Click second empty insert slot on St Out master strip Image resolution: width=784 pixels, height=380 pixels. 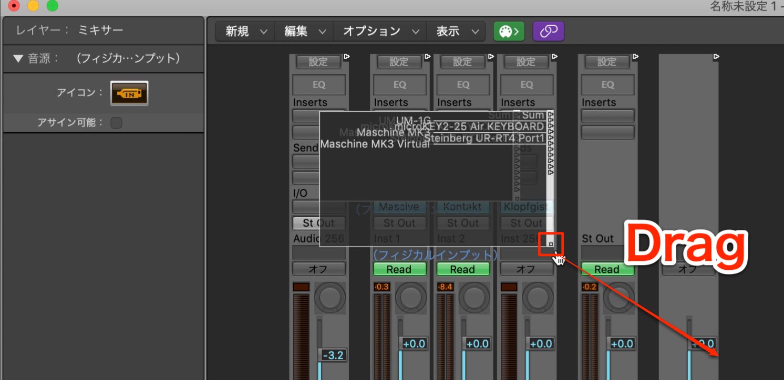click(x=607, y=132)
